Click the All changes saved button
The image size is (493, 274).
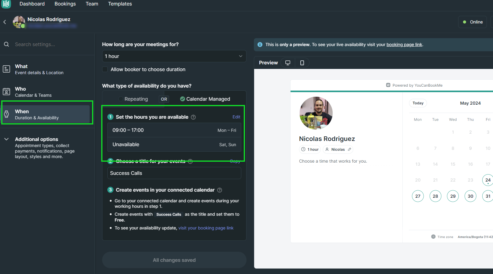point(174,260)
